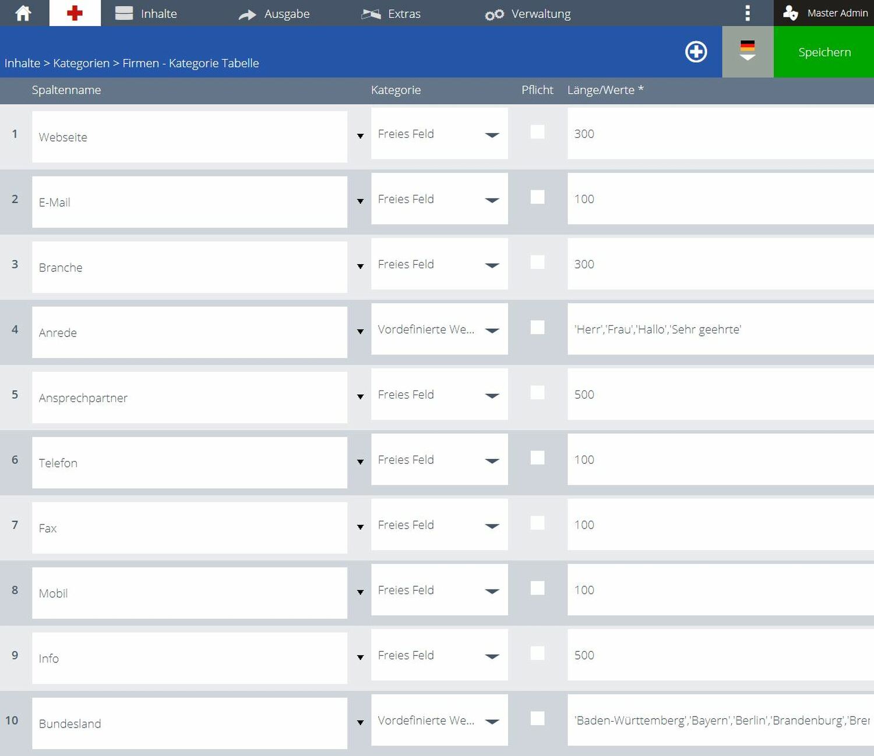Screen dimensions: 874x756
Task: Click small arrow beside Bundesland name field
Action: click(360, 723)
